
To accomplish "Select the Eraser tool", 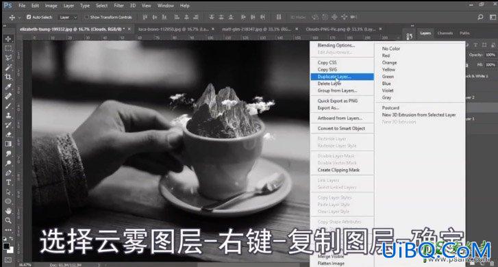I will pyautogui.click(x=8, y=134).
